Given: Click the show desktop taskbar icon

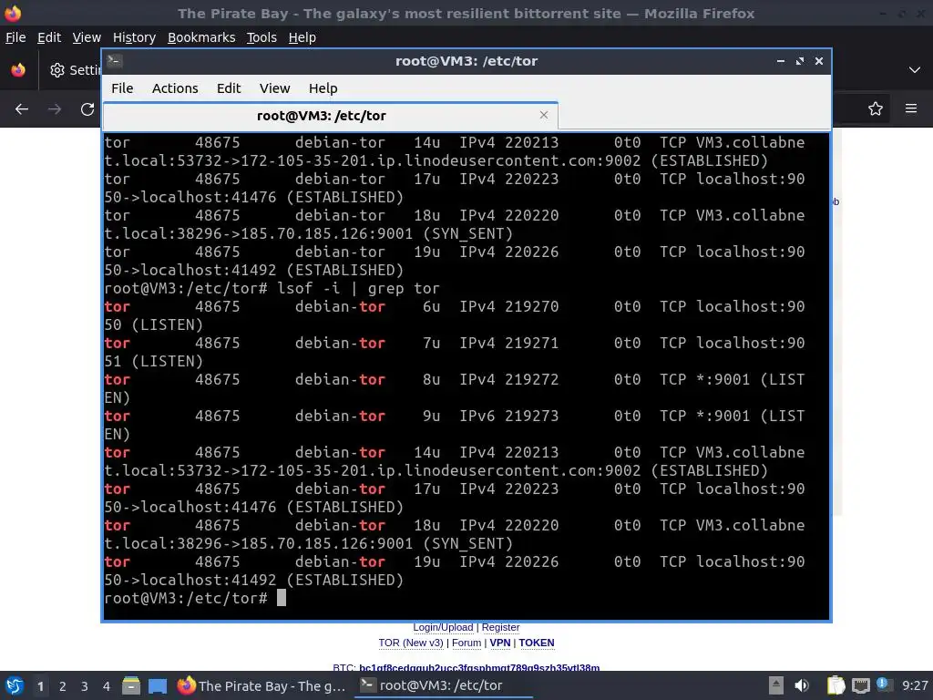Looking at the screenshot, I should point(157,685).
